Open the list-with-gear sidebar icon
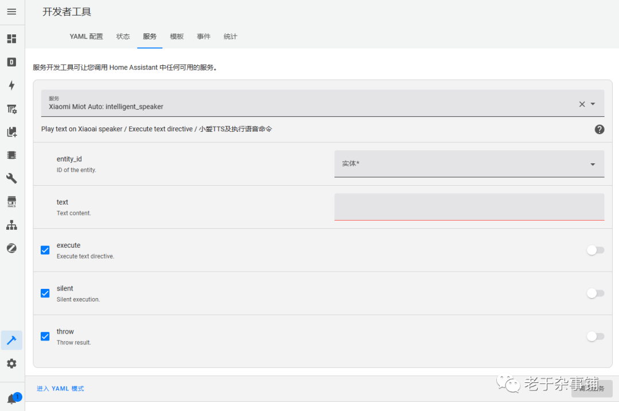 click(x=11, y=109)
